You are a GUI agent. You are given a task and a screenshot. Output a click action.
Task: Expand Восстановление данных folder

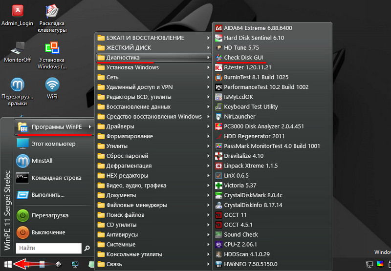[x=153, y=106]
